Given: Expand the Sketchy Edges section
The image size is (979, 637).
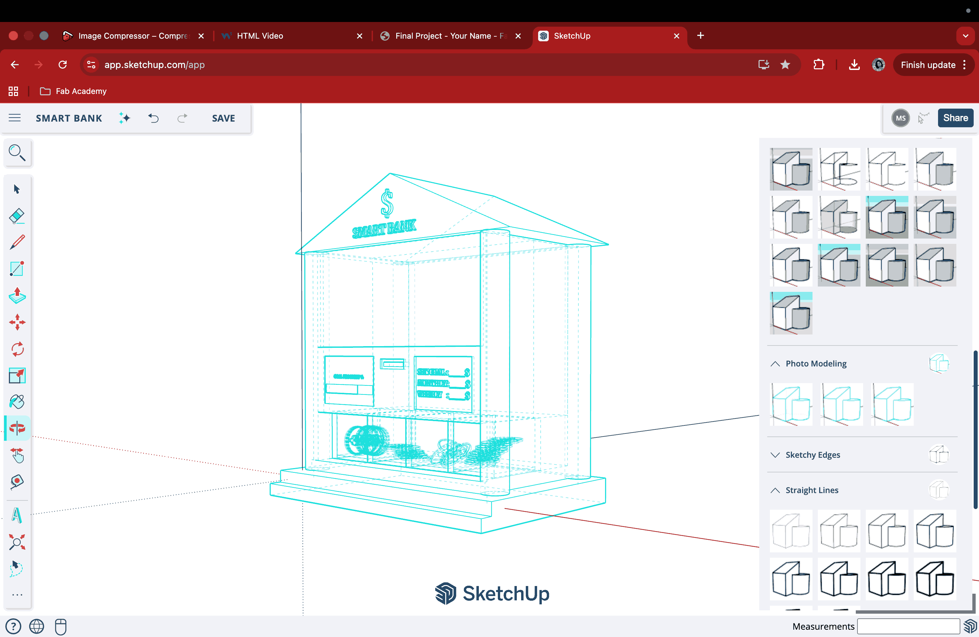Looking at the screenshot, I should [x=775, y=455].
